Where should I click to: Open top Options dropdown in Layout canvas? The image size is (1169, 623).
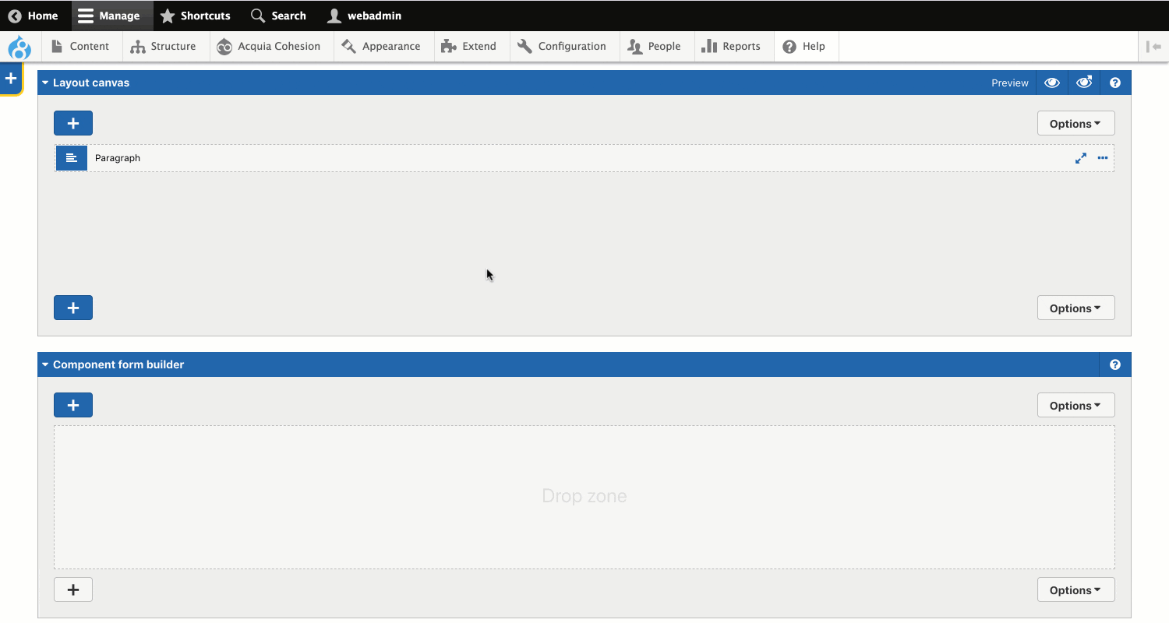coord(1075,123)
